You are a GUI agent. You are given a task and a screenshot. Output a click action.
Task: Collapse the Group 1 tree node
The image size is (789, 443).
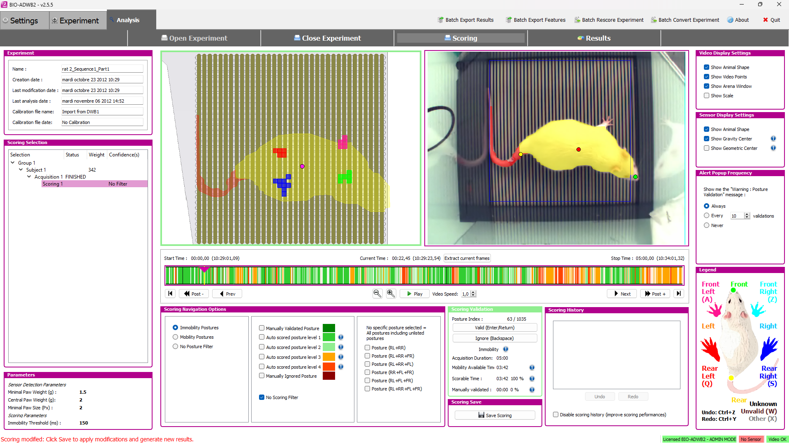(13, 163)
